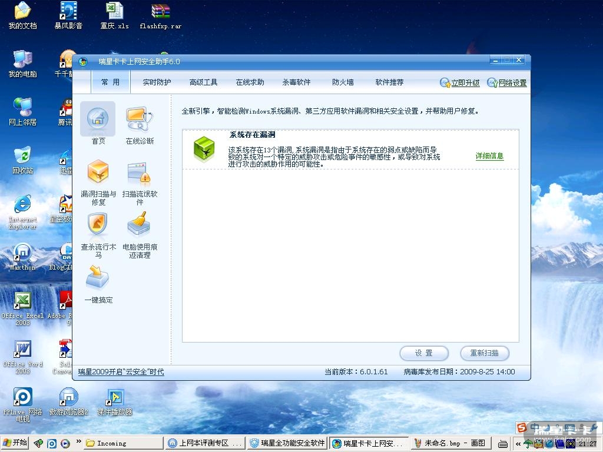Switch to the 防火墙 tab

pos(343,82)
